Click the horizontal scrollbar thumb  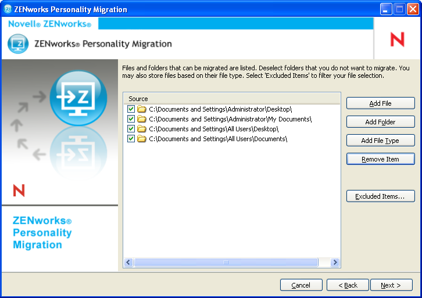point(226,262)
